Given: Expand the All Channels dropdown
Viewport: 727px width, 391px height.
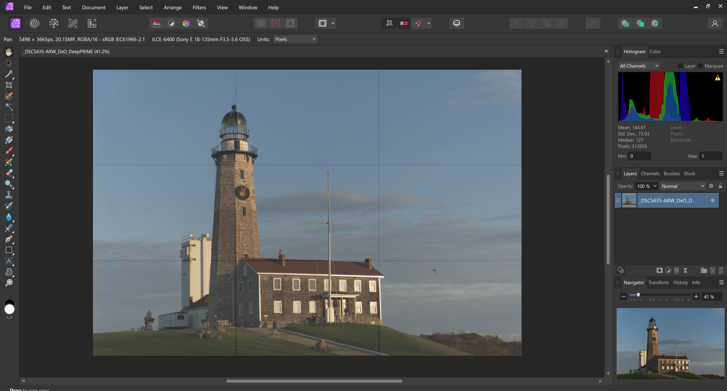Looking at the screenshot, I should tap(639, 66).
